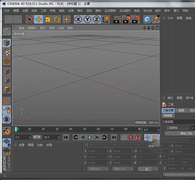Screen dimensions: 195x180
Task: Click the viewport zoom navigation icon
Action: 149,28
